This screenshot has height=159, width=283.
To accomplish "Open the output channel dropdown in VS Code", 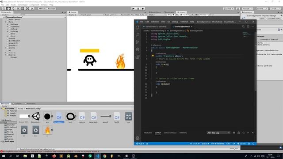I will [x=218, y=132].
